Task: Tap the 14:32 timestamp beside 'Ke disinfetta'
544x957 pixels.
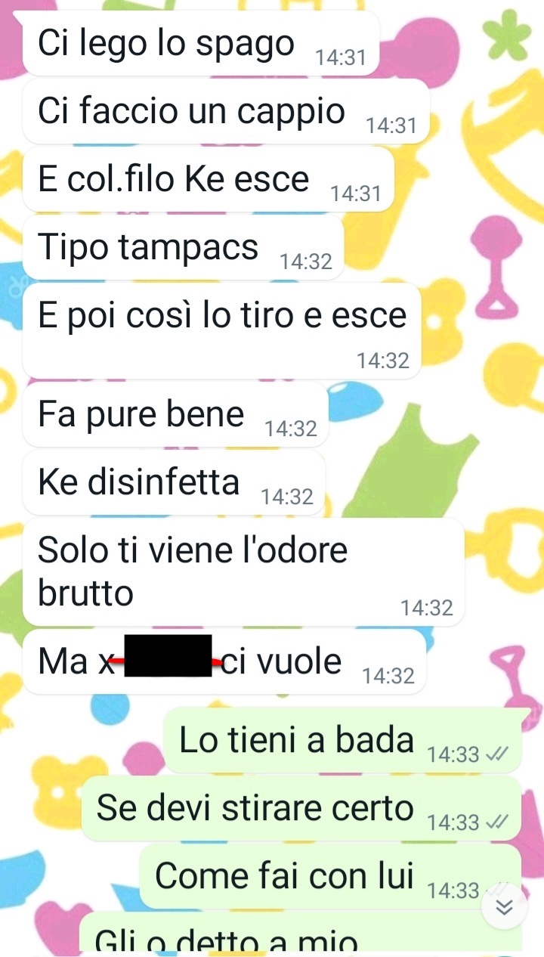Action: (x=287, y=497)
